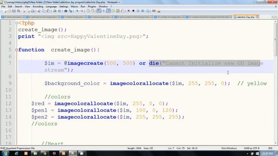Toggle synchronize vertical scrolling

click(x=88, y=11)
